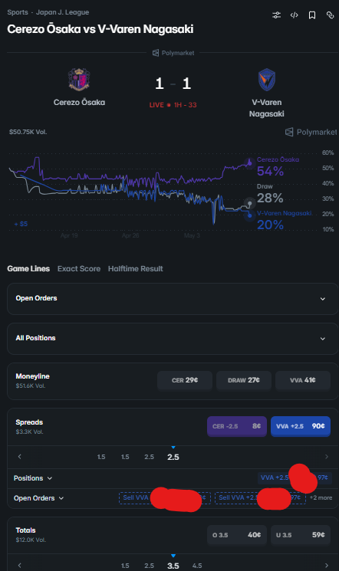Click the Cerezo Ōsaka 54% chart legend
Image resolution: width=339 pixels, height=571 pixels.
coord(278,167)
